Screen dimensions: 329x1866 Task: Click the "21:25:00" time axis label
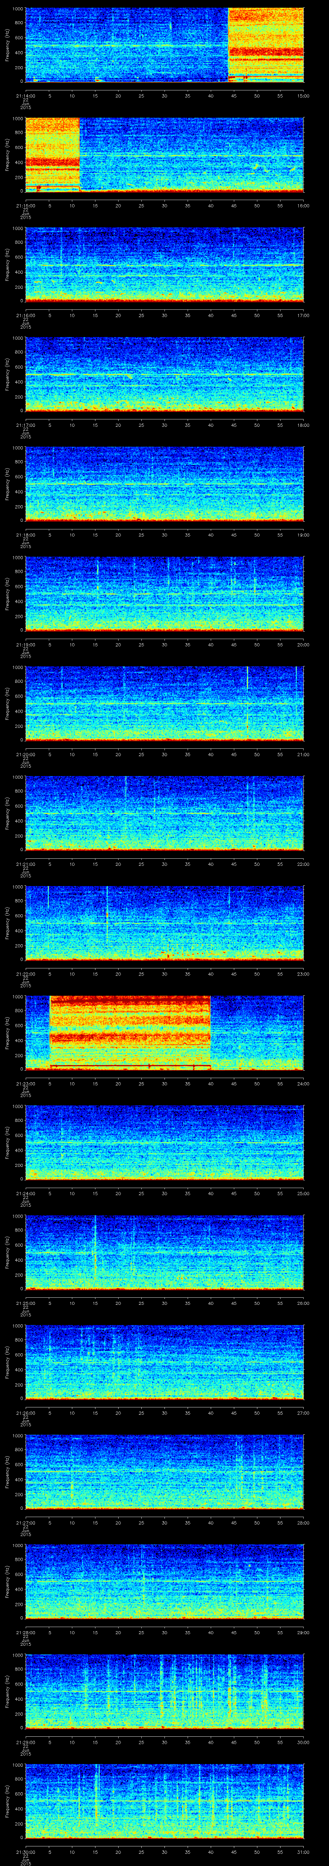(x=25, y=1303)
